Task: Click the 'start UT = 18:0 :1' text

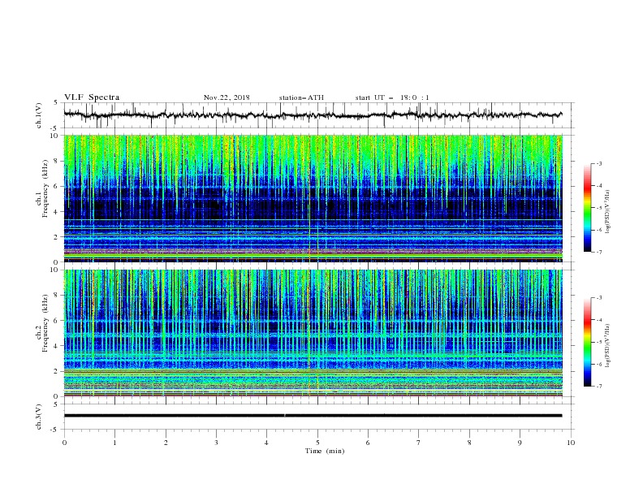Action: click(x=392, y=97)
